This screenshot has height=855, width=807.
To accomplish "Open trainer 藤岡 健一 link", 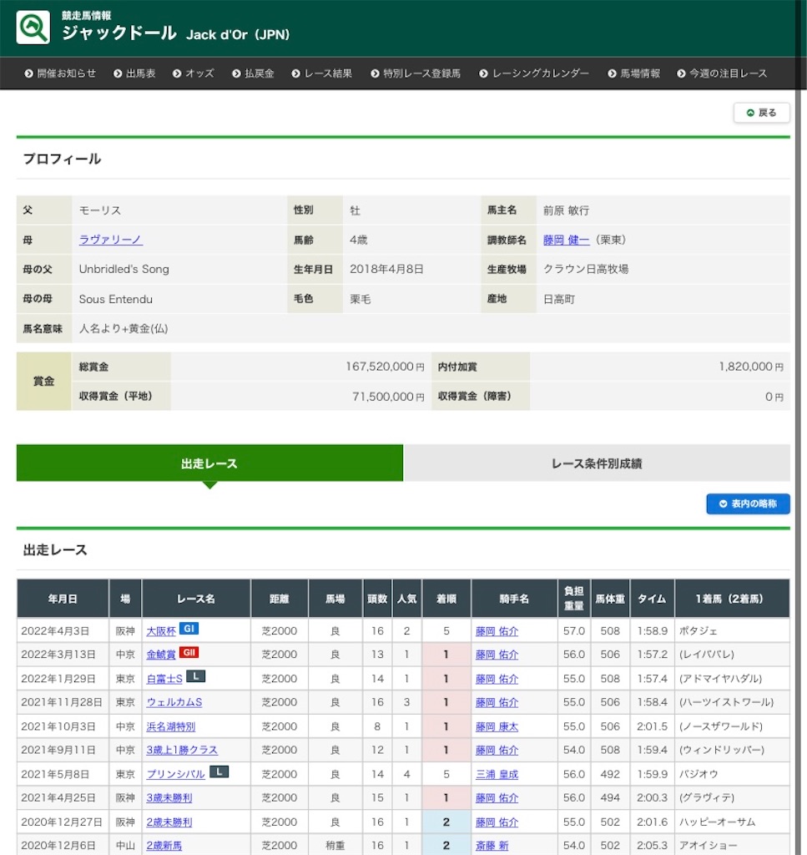I will (x=566, y=240).
